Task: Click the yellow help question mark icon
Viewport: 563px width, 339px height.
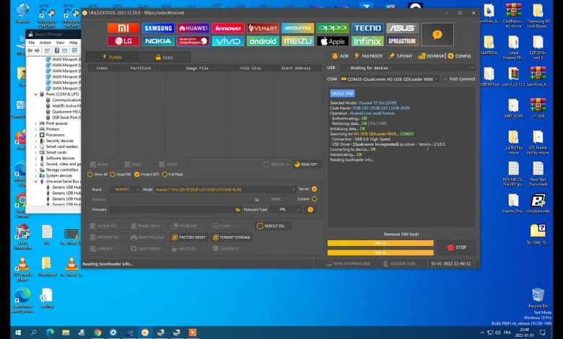Action: [437, 35]
